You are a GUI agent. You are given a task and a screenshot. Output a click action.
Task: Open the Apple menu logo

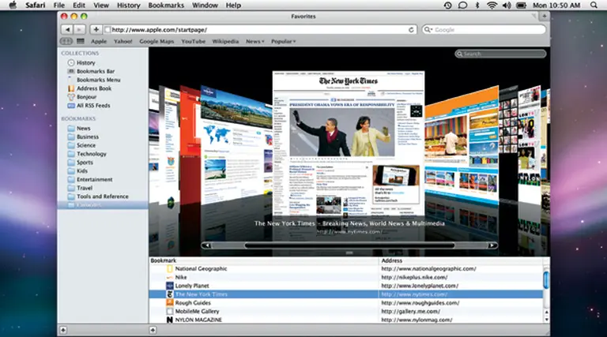click(x=13, y=5)
